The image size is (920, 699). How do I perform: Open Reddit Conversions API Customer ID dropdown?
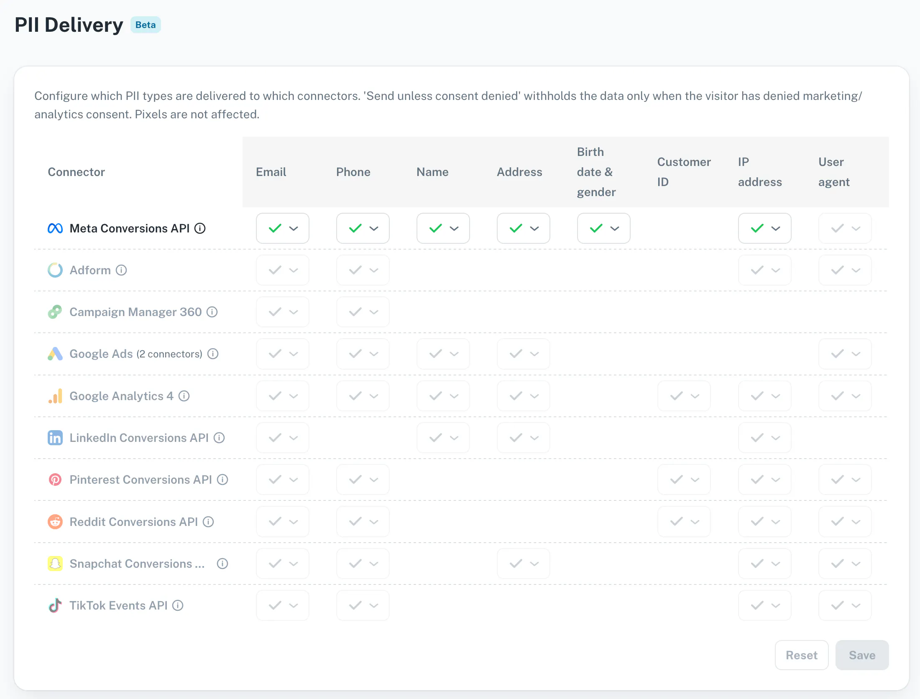tap(684, 522)
